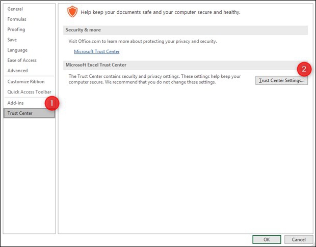Confirm the options with OK

(266, 239)
